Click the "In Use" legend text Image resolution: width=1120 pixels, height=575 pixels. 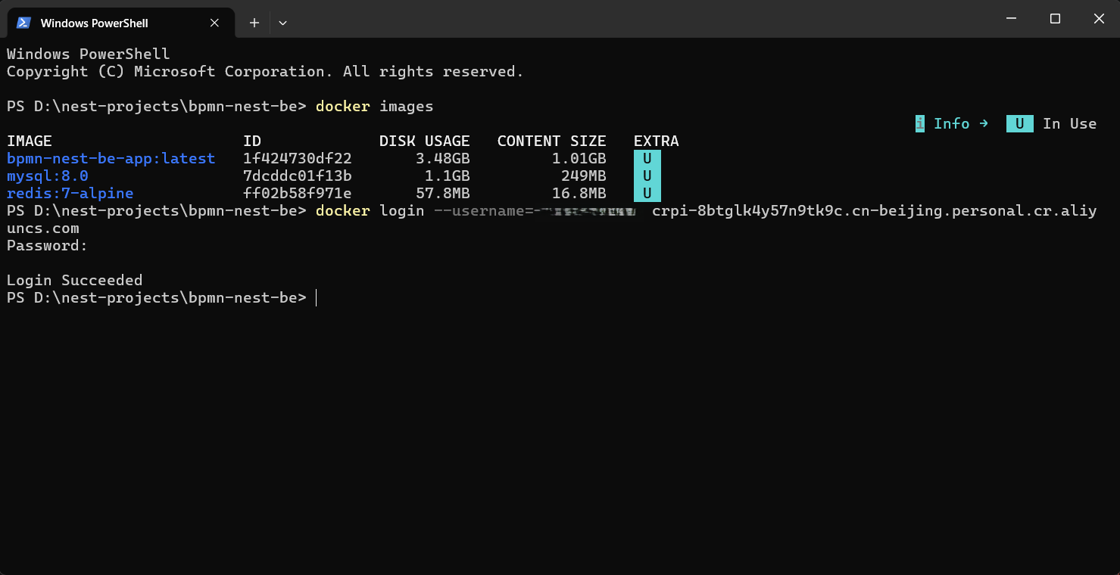(x=1070, y=123)
